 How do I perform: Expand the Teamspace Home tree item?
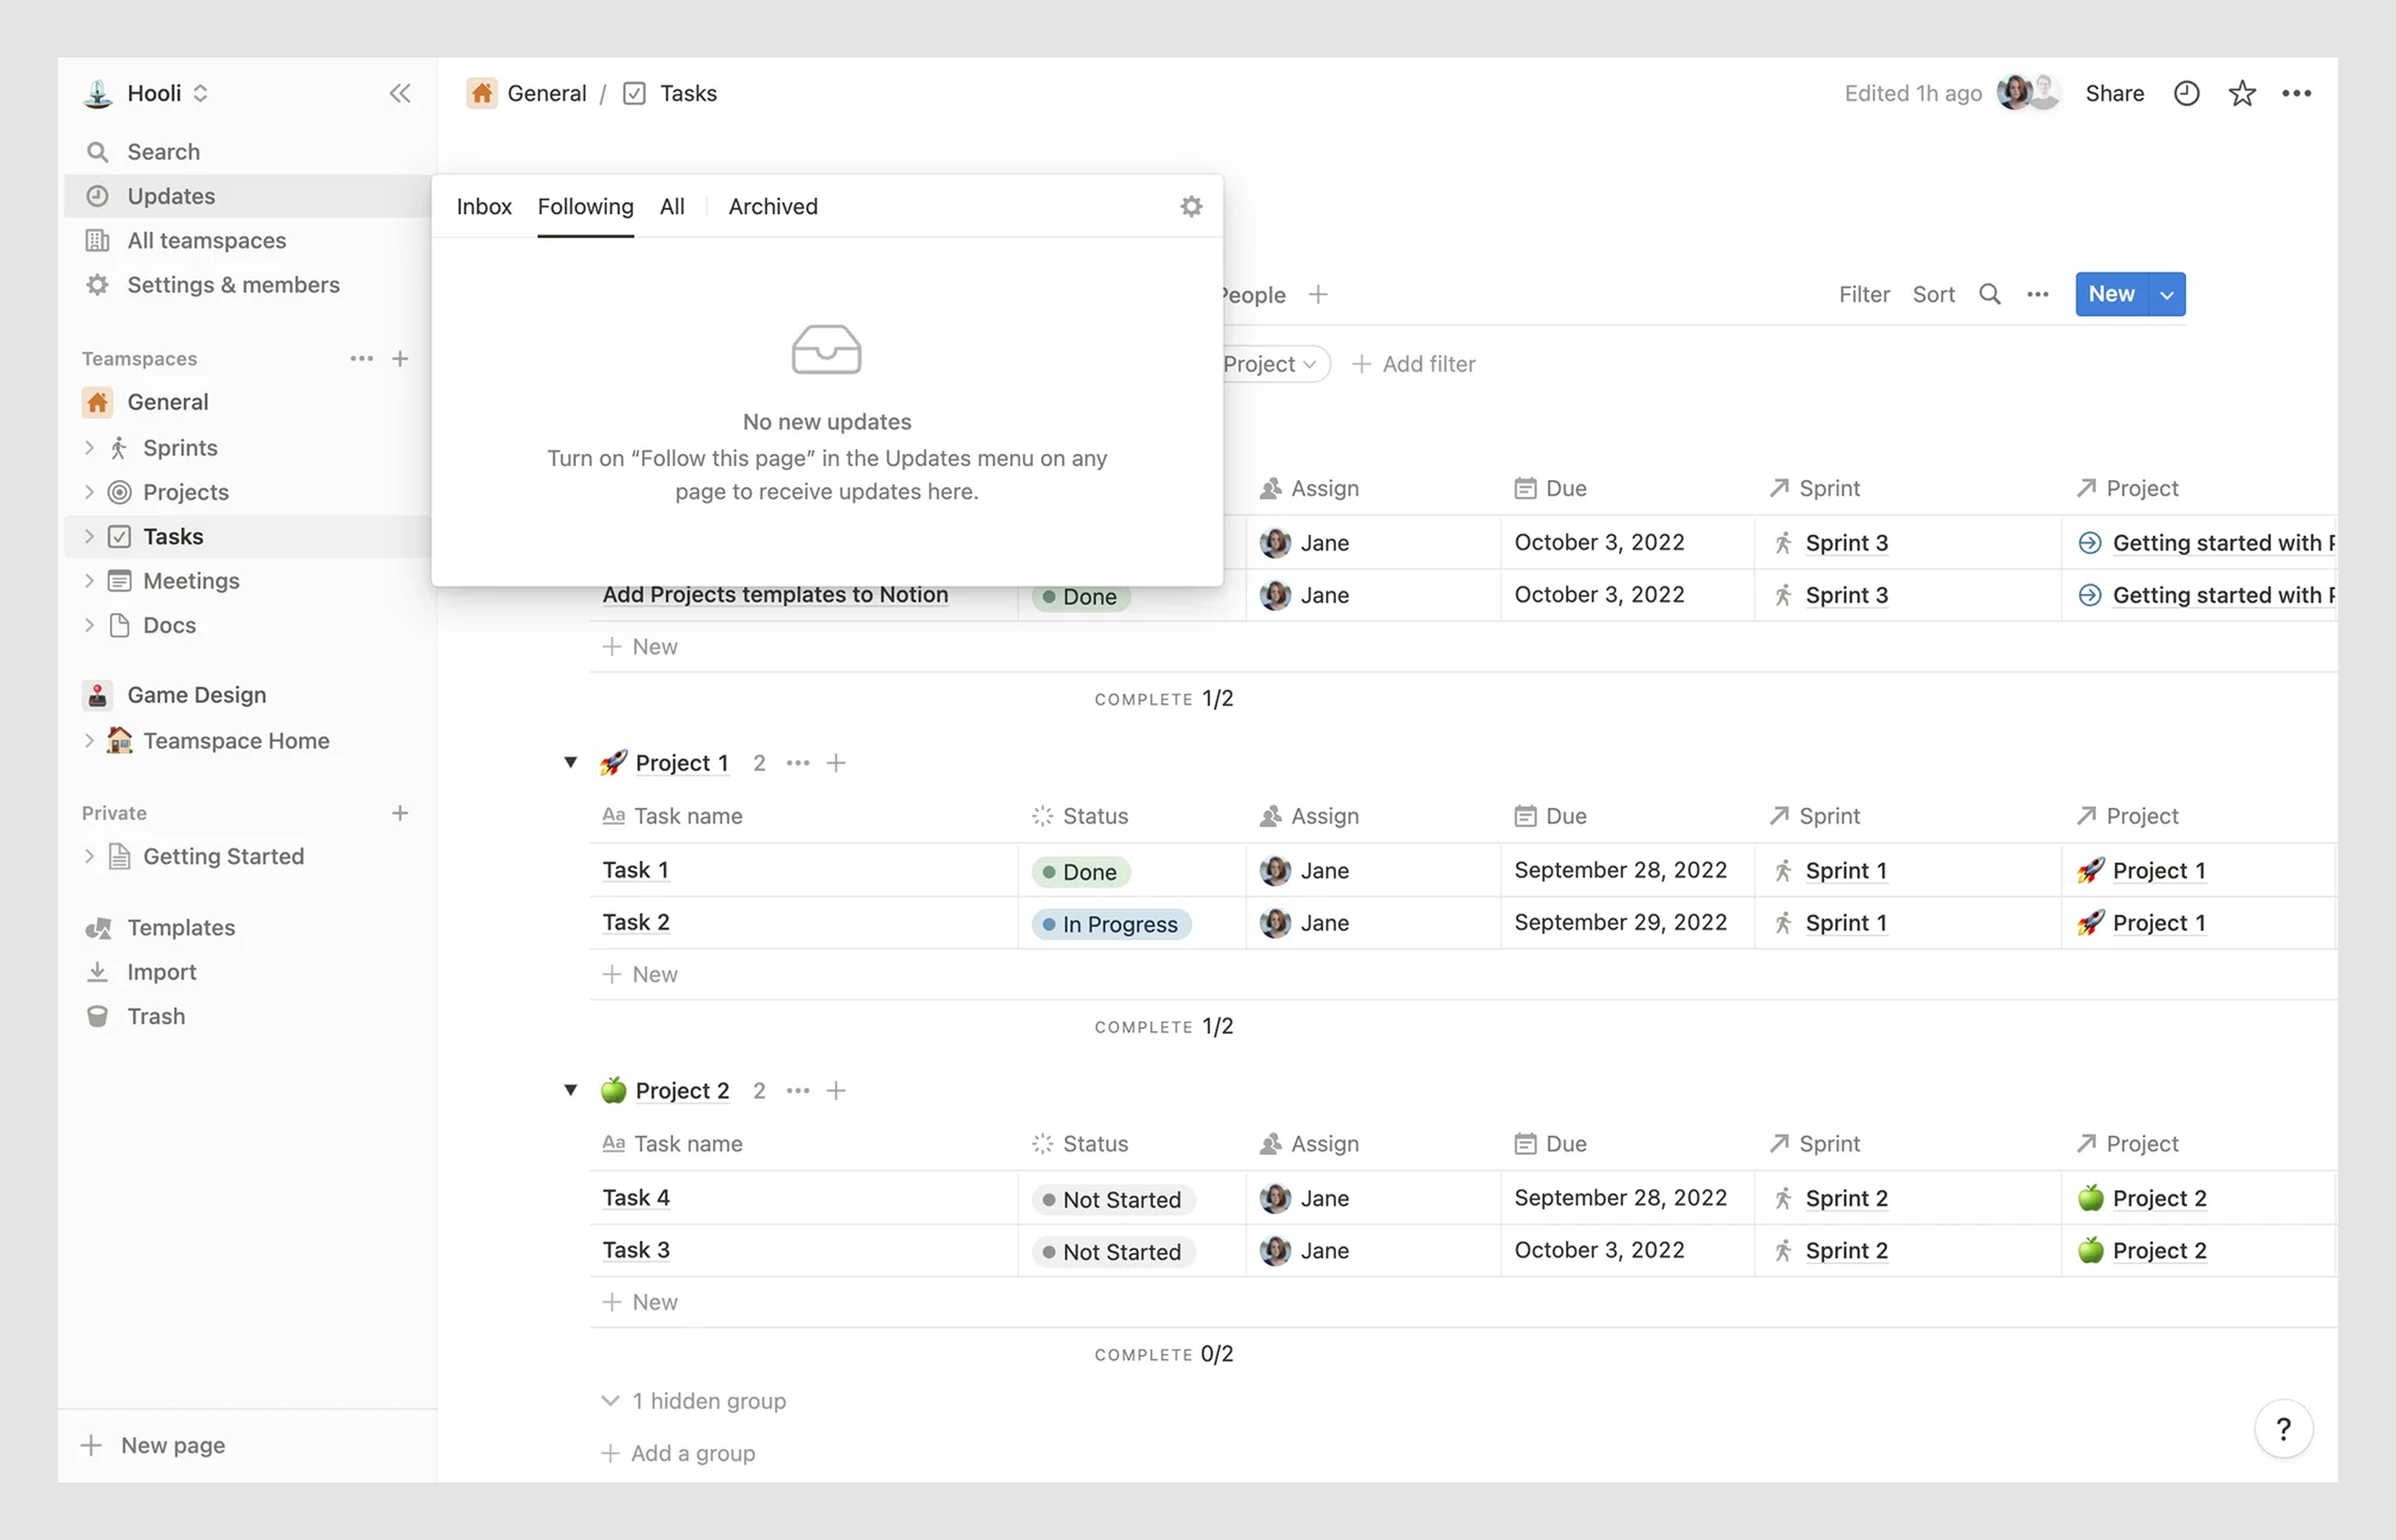[x=89, y=741]
